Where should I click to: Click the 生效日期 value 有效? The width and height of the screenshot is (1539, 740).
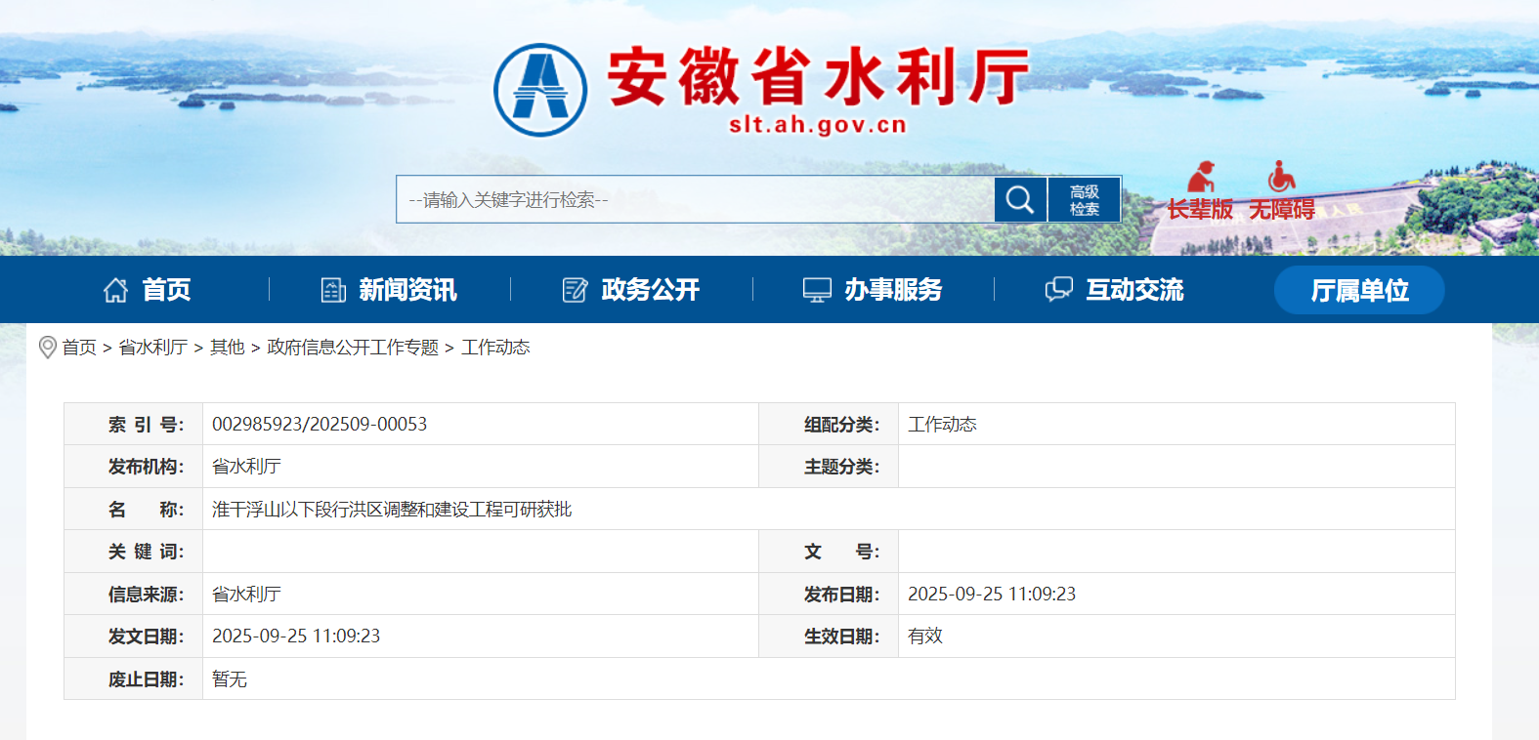pos(925,637)
